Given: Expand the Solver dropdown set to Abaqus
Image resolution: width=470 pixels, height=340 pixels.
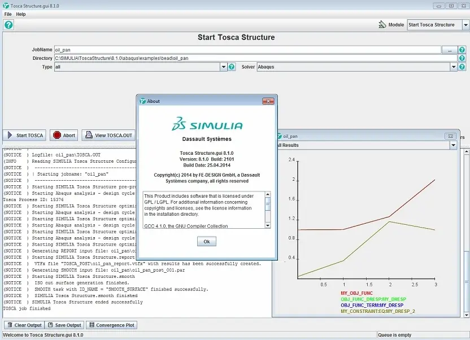Looking at the screenshot, I should click(x=454, y=67).
